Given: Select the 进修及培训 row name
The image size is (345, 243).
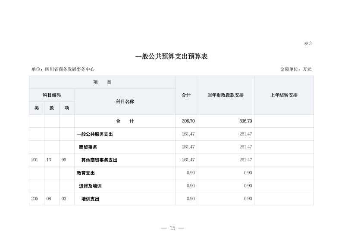Looking at the screenshot, I should point(90,186).
